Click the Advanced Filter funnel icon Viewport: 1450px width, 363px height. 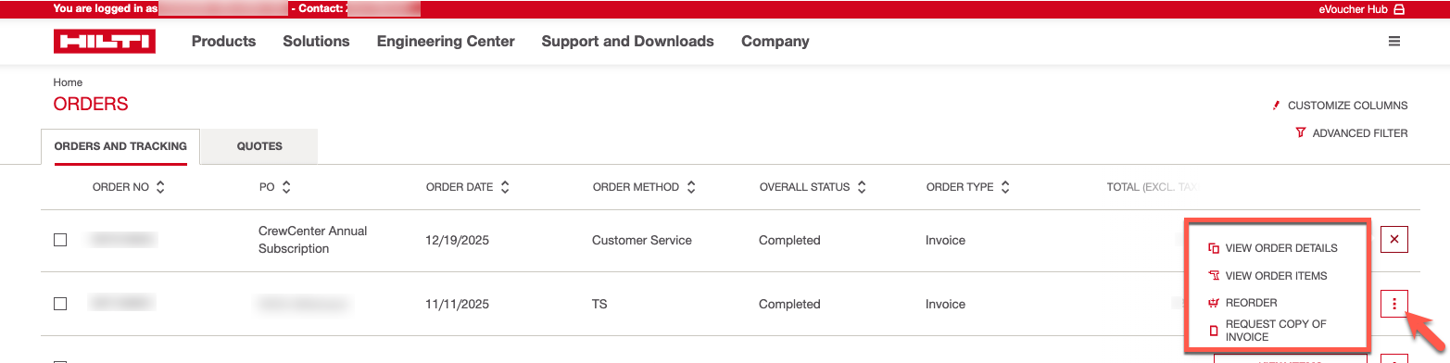point(1301,133)
